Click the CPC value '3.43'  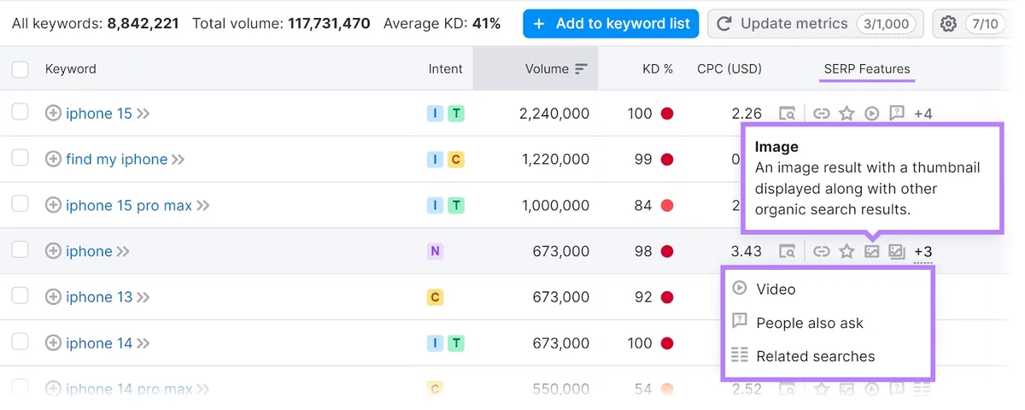pyautogui.click(x=747, y=251)
